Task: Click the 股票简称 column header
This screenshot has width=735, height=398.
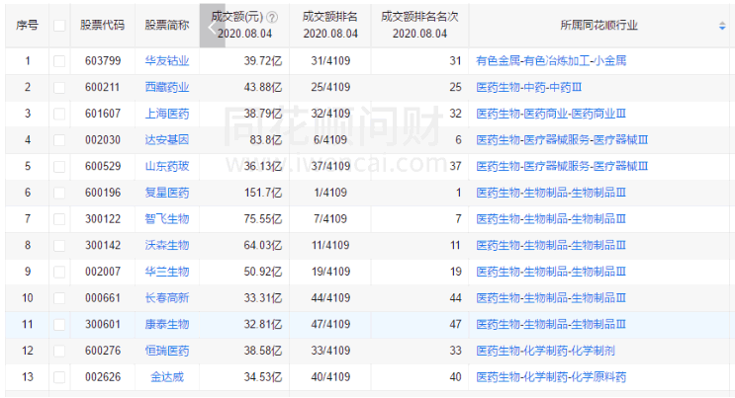Action: point(167,26)
